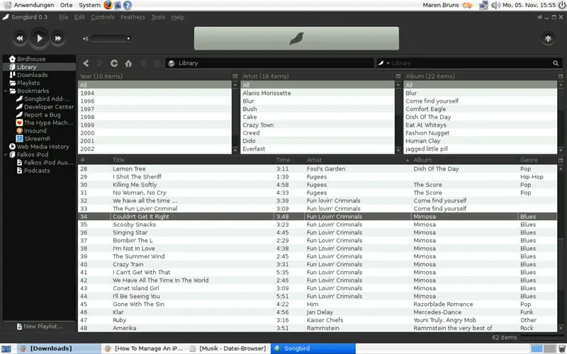Click the Library location bar
This screenshot has height=354, width=567.
(270, 63)
